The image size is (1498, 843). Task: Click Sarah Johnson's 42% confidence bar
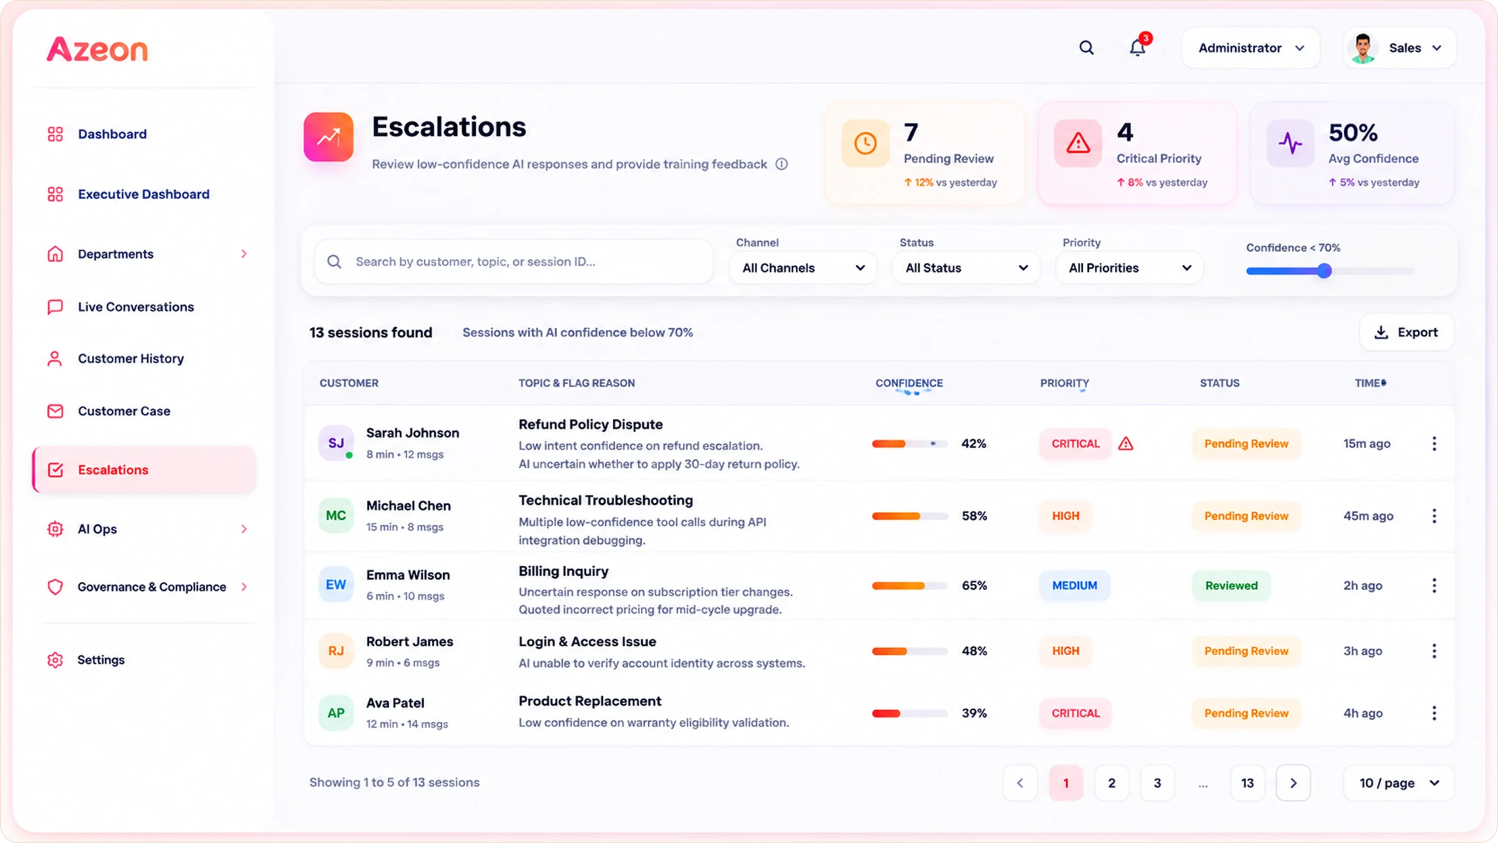tap(909, 443)
